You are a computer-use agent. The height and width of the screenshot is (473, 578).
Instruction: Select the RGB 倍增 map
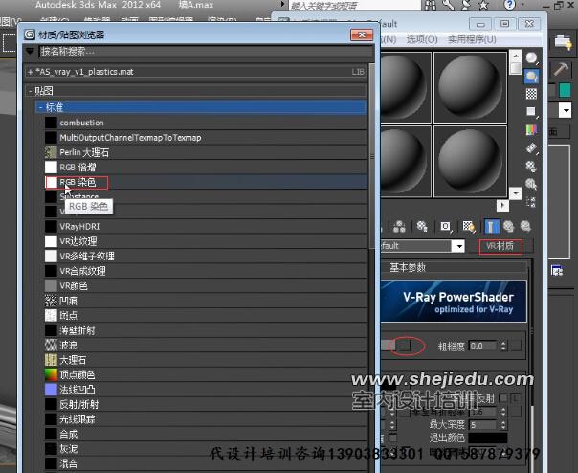click(206, 168)
